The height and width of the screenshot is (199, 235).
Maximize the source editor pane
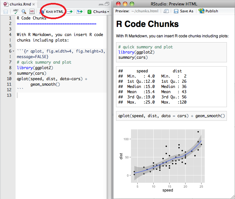pos(107,4)
